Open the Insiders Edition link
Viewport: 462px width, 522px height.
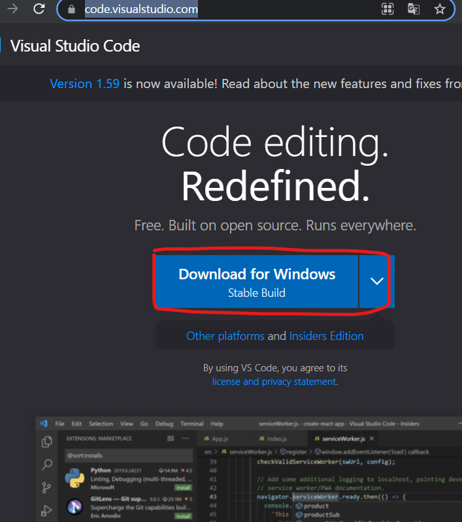326,336
